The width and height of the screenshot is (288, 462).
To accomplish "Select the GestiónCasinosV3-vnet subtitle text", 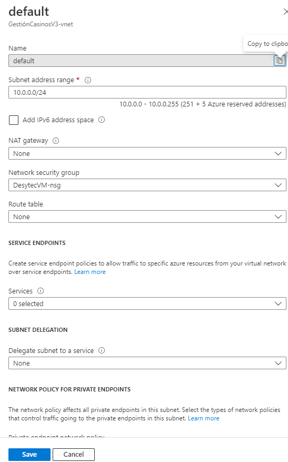I will [x=41, y=24].
